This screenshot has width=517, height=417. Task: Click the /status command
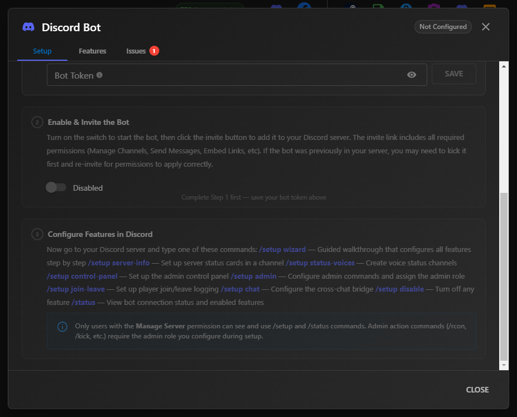[x=84, y=302]
